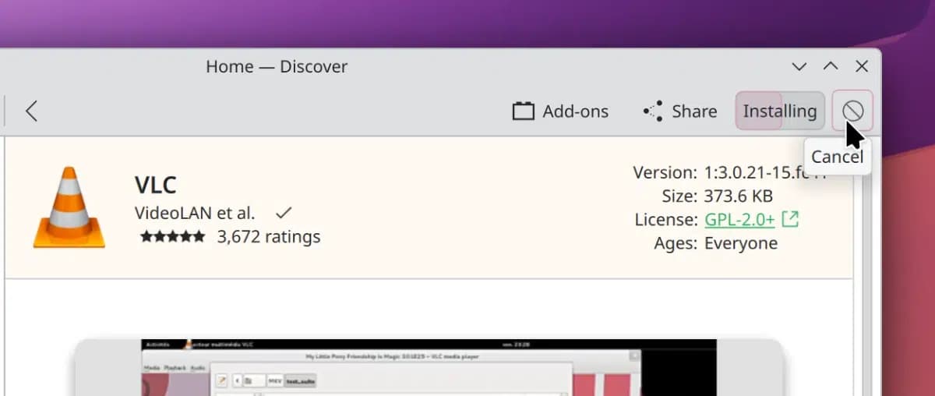Click the Cancel installation circle-slash icon
Viewport: 935px width, 396px height.
tap(852, 111)
